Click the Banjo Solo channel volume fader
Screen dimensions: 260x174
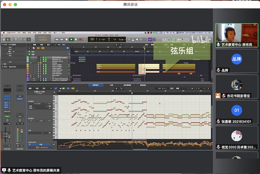point(9,137)
